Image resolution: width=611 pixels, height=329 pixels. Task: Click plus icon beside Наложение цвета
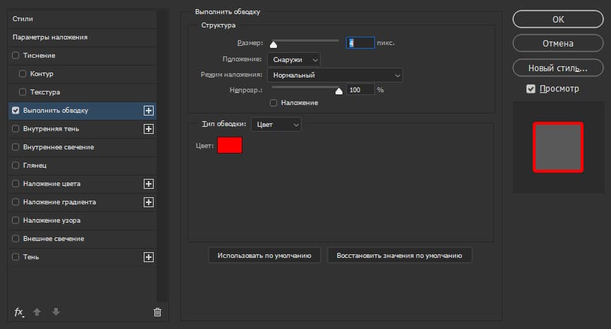pyautogui.click(x=149, y=184)
